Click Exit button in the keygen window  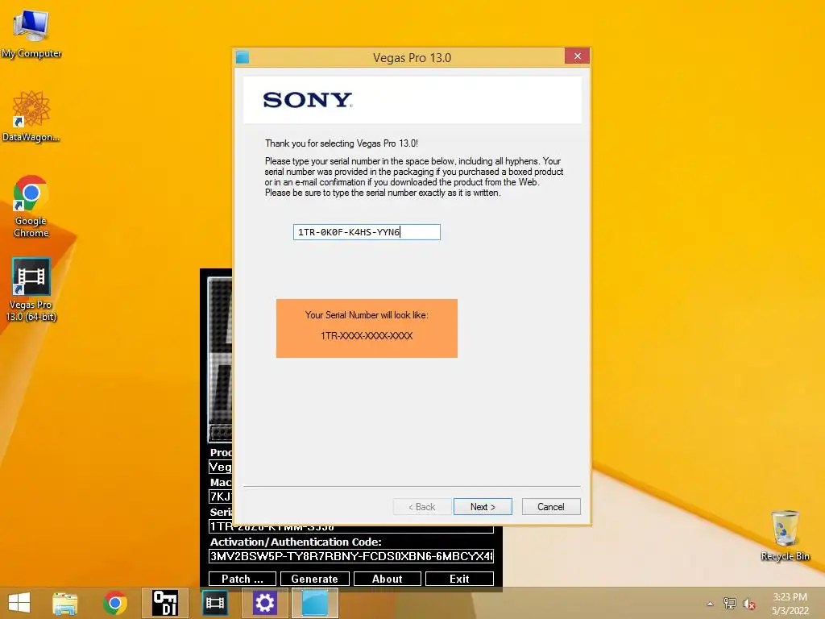tap(459, 579)
